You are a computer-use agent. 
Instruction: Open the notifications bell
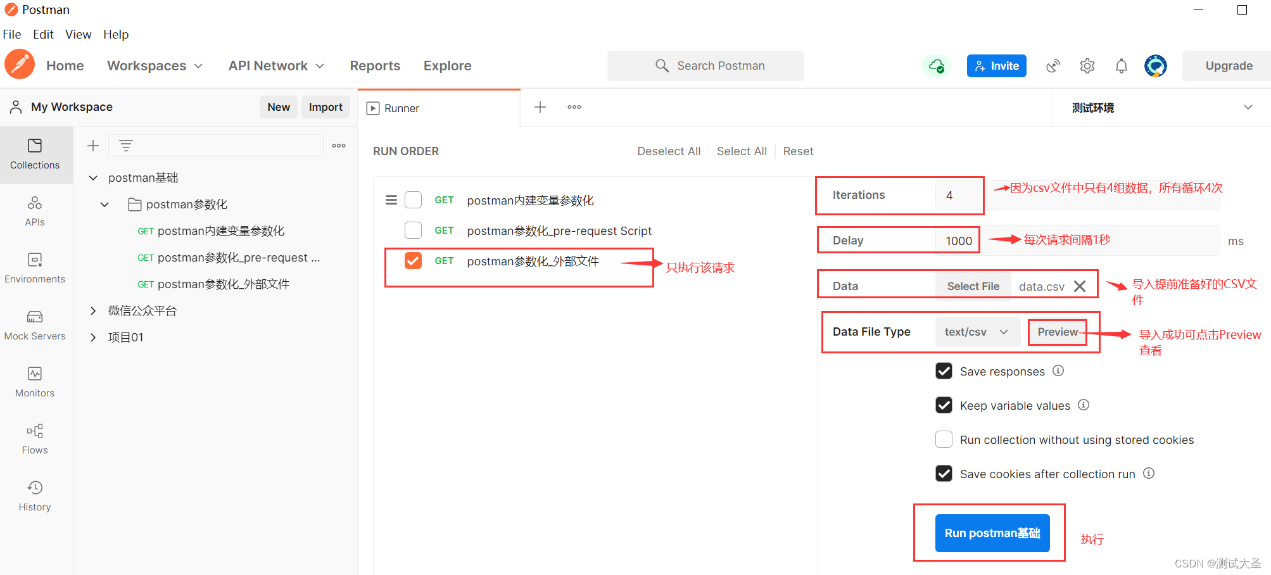click(1121, 66)
